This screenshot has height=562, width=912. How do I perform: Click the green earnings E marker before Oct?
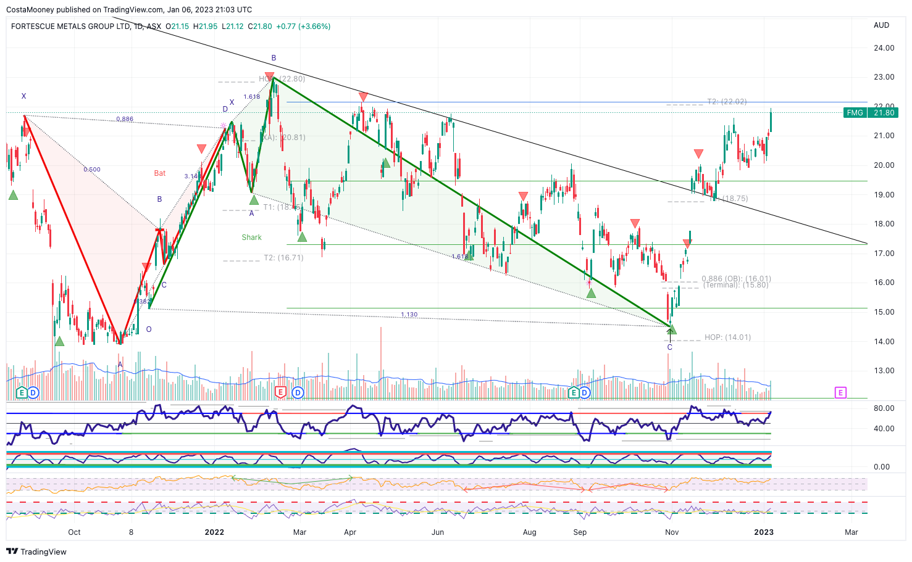[x=22, y=392]
